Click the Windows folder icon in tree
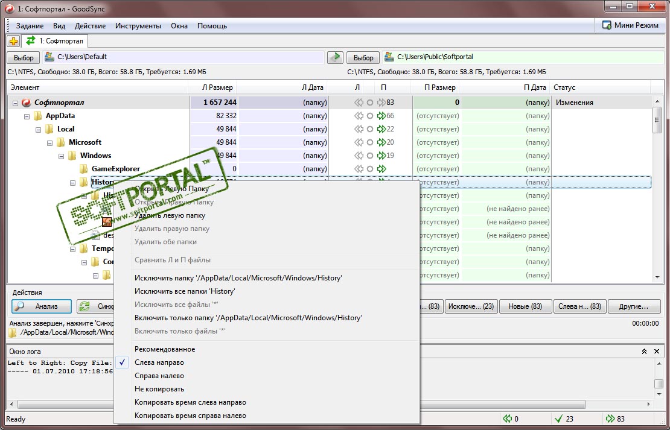Viewport: 670px width, 430px height. tap(72, 156)
